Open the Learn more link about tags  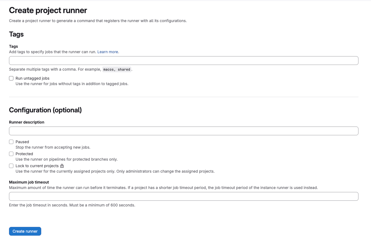click(108, 52)
